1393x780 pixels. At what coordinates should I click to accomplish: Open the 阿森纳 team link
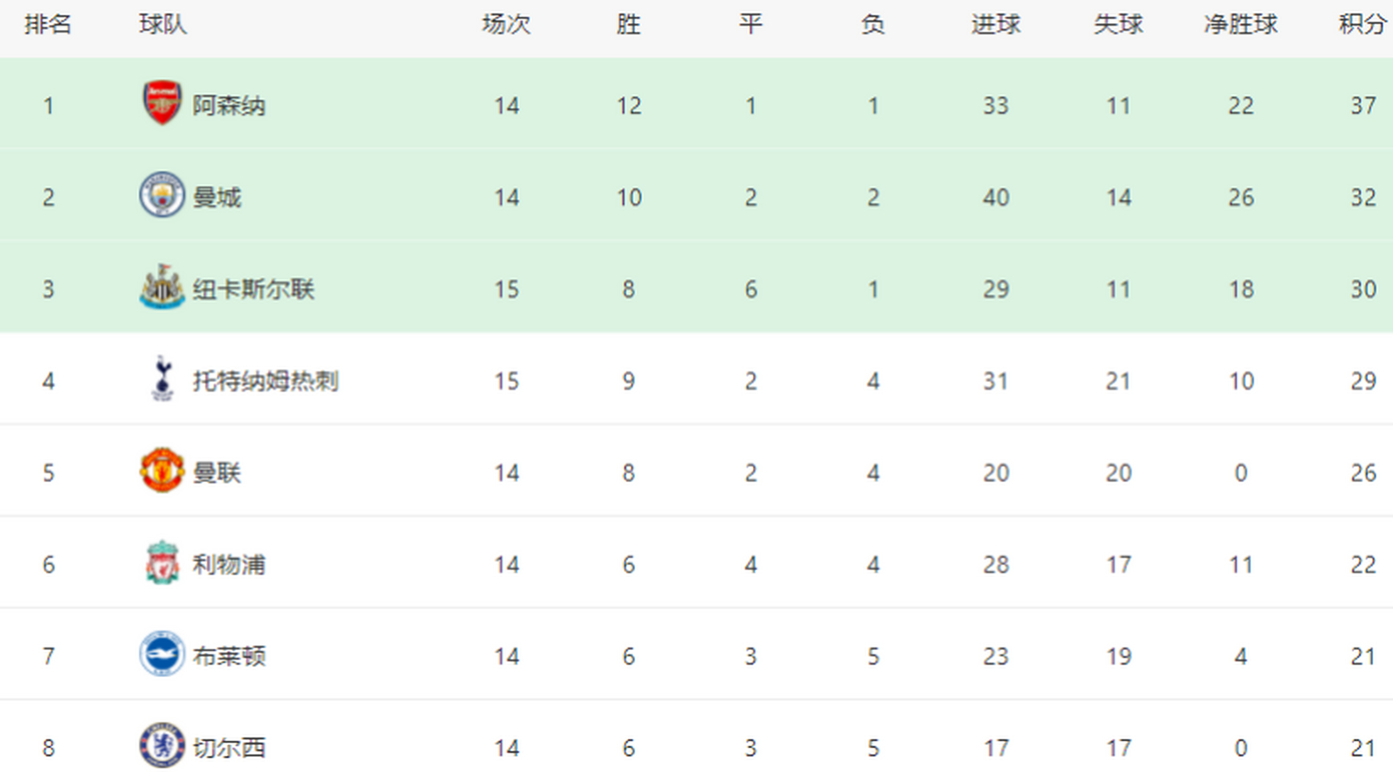pyautogui.click(x=229, y=105)
